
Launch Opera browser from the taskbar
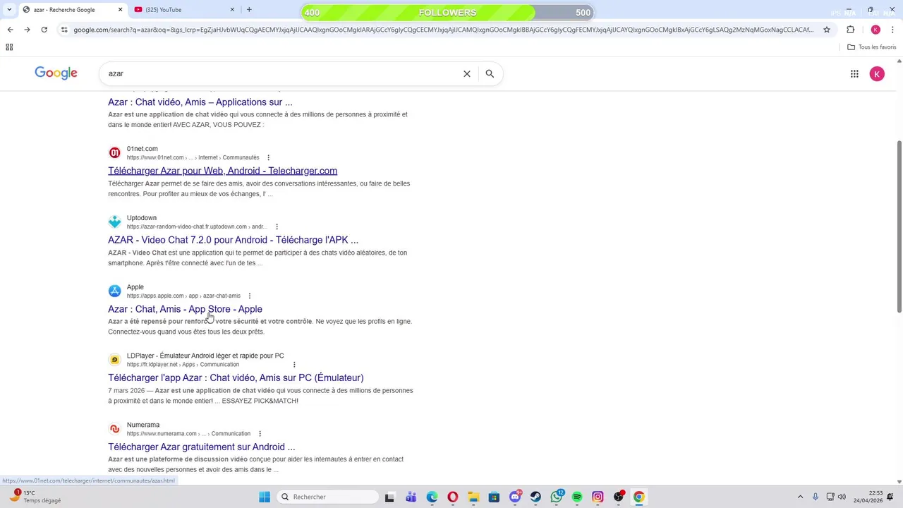[x=453, y=497]
